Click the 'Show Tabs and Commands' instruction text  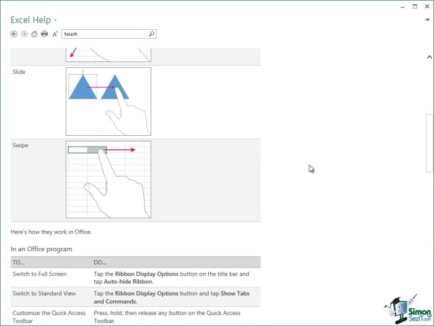click(172, 297)
